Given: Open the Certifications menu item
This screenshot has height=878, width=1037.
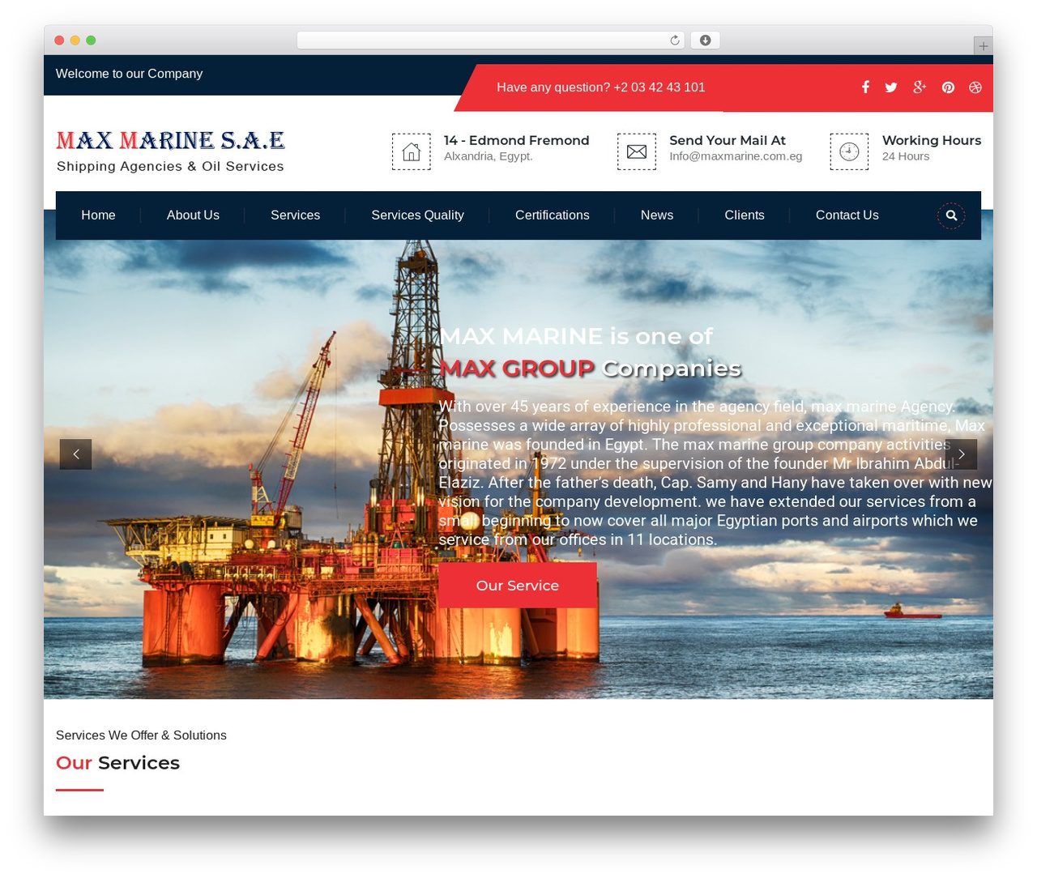Looking at the screenshot, I should [x=553, y=215].
